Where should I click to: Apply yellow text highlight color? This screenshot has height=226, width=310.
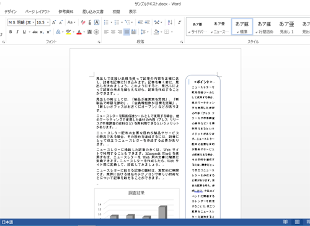point(68,32)
